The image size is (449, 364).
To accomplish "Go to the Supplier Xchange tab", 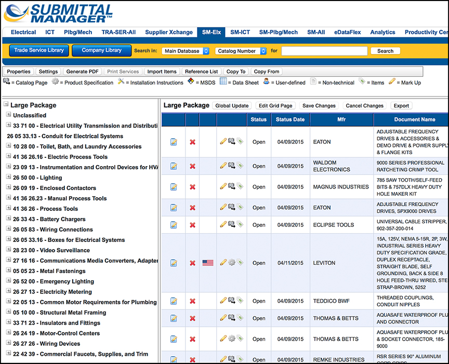I will click(169, 32).
